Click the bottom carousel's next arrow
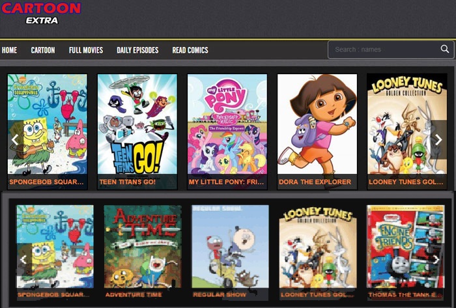 click(435, 259)
